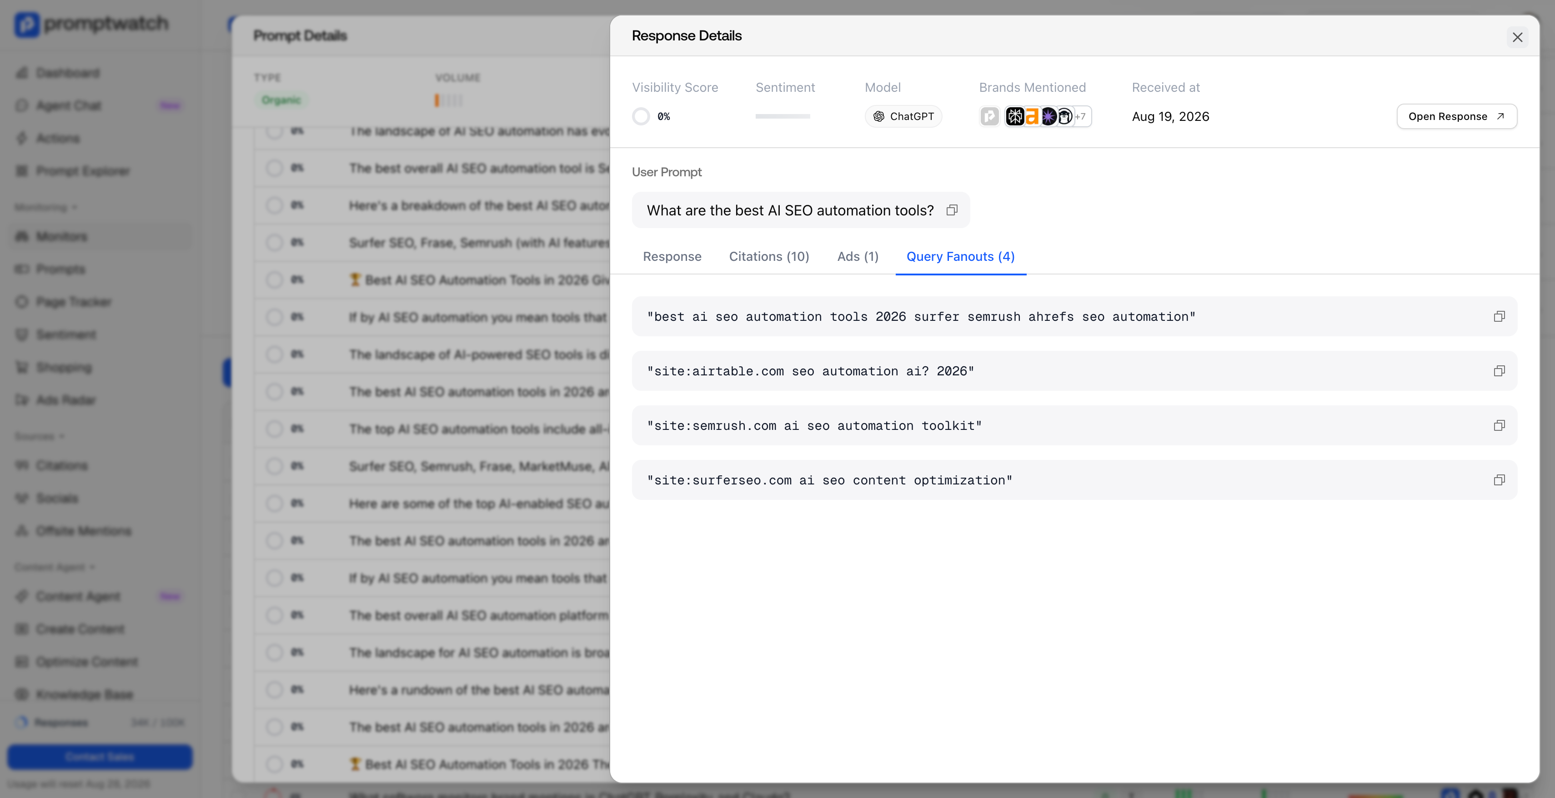Open the 'The top AI SEO automation tools include' row
The height and width of the screenshot is (798, 1555).
point(431,429)
